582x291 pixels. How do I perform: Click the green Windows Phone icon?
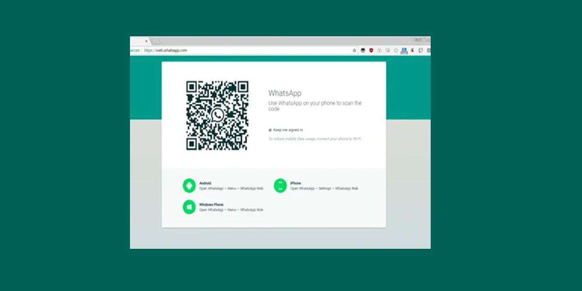click(x=189, y=207)
